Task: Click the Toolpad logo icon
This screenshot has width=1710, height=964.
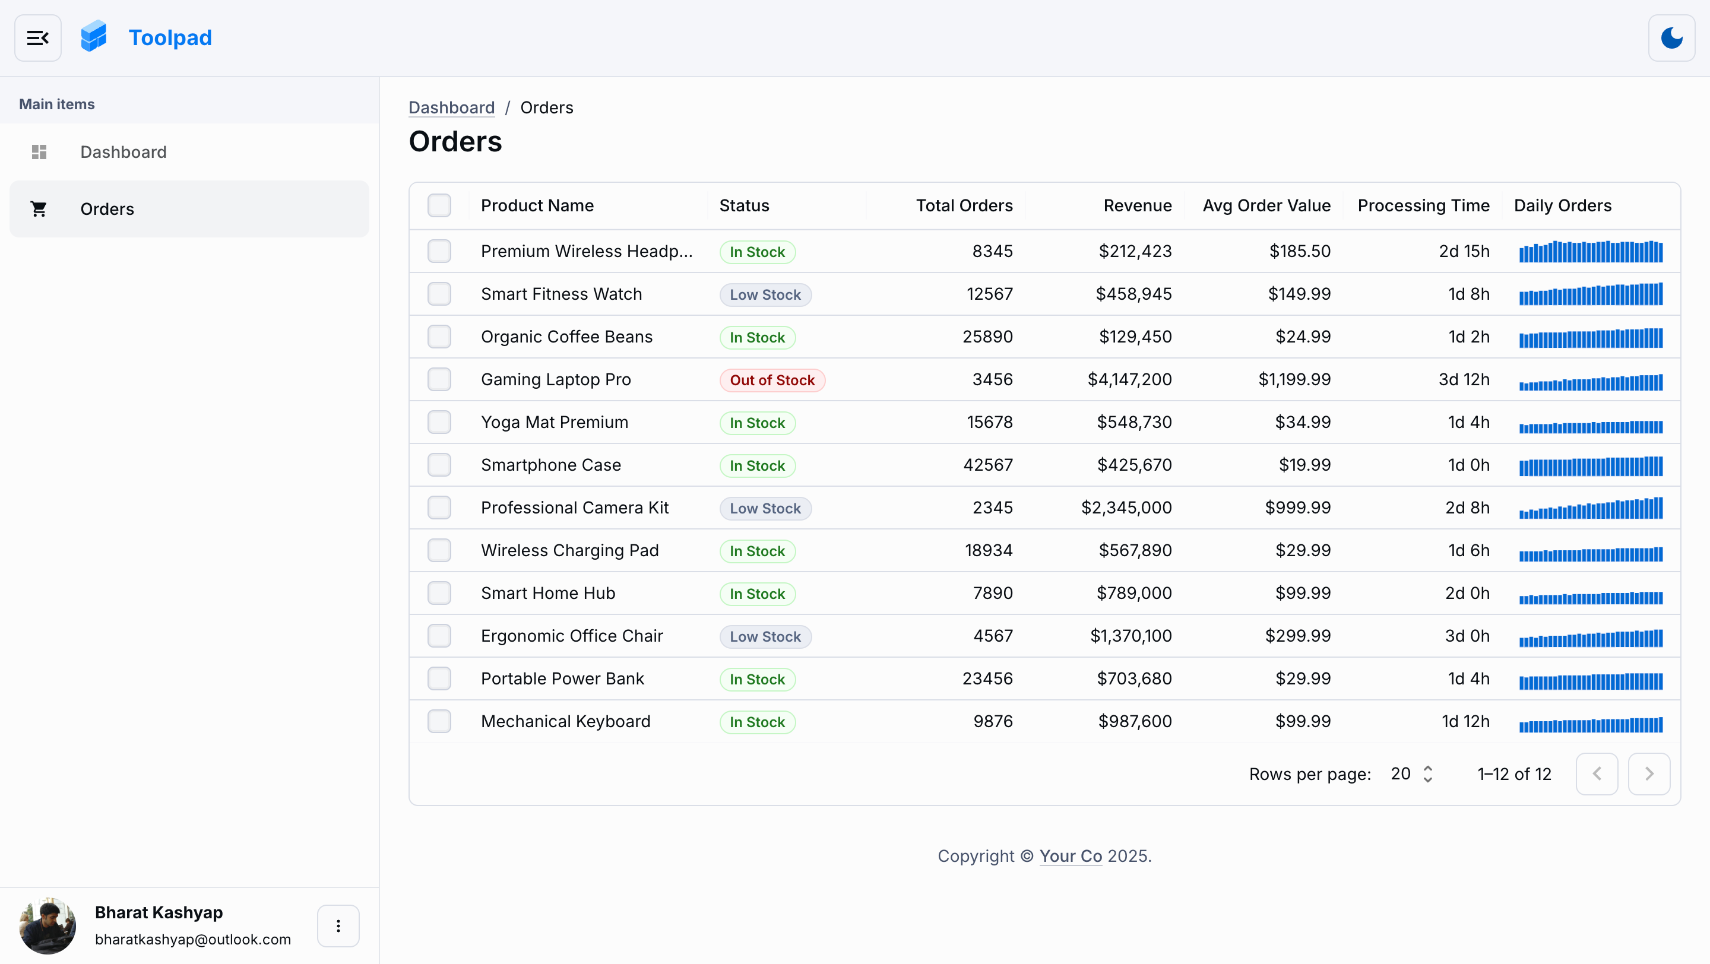Action: (x=94, y=36)
